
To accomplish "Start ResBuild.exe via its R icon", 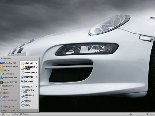I will [x=2, y=74].
